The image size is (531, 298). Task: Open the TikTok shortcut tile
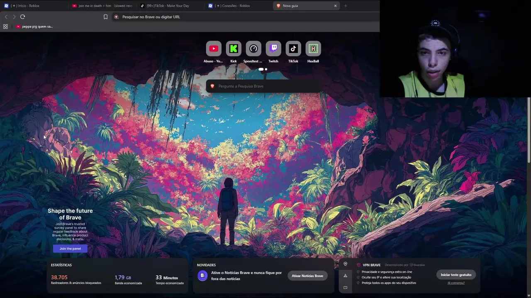[x=293, y=49]
